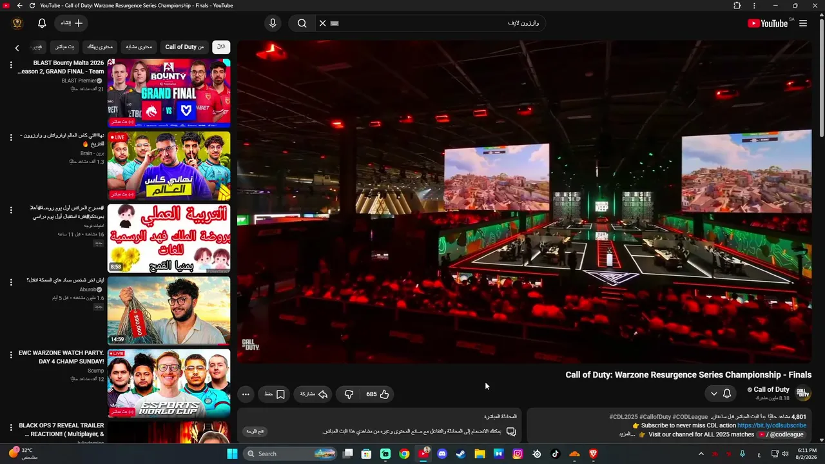The height and width of the screenshot is (464, 825).
Task: Open options for the Black Ops 7 Reveal video
Action: (x=11, y=427)
